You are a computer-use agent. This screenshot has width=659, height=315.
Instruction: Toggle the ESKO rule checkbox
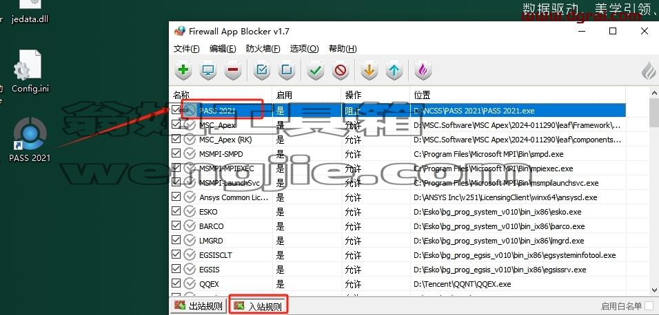176,211
